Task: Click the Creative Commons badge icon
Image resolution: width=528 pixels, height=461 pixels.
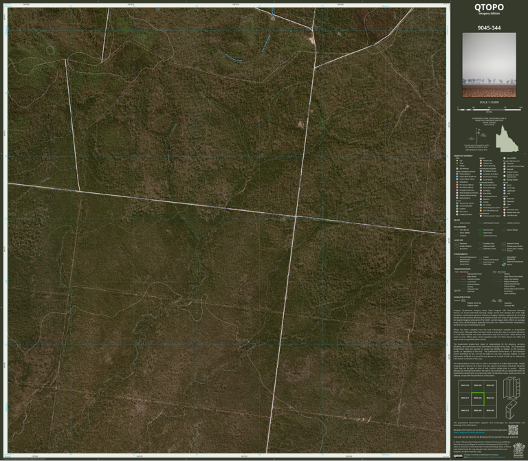Action: [458, 456]
